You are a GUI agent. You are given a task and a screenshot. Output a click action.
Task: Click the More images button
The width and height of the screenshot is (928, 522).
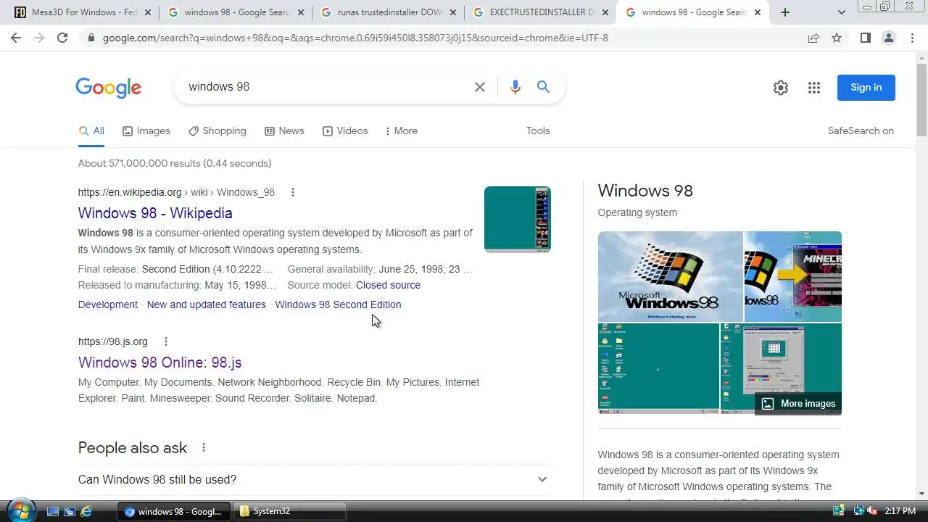798,404
